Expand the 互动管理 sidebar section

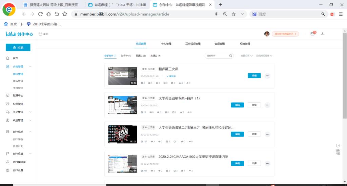pos(30,112)
